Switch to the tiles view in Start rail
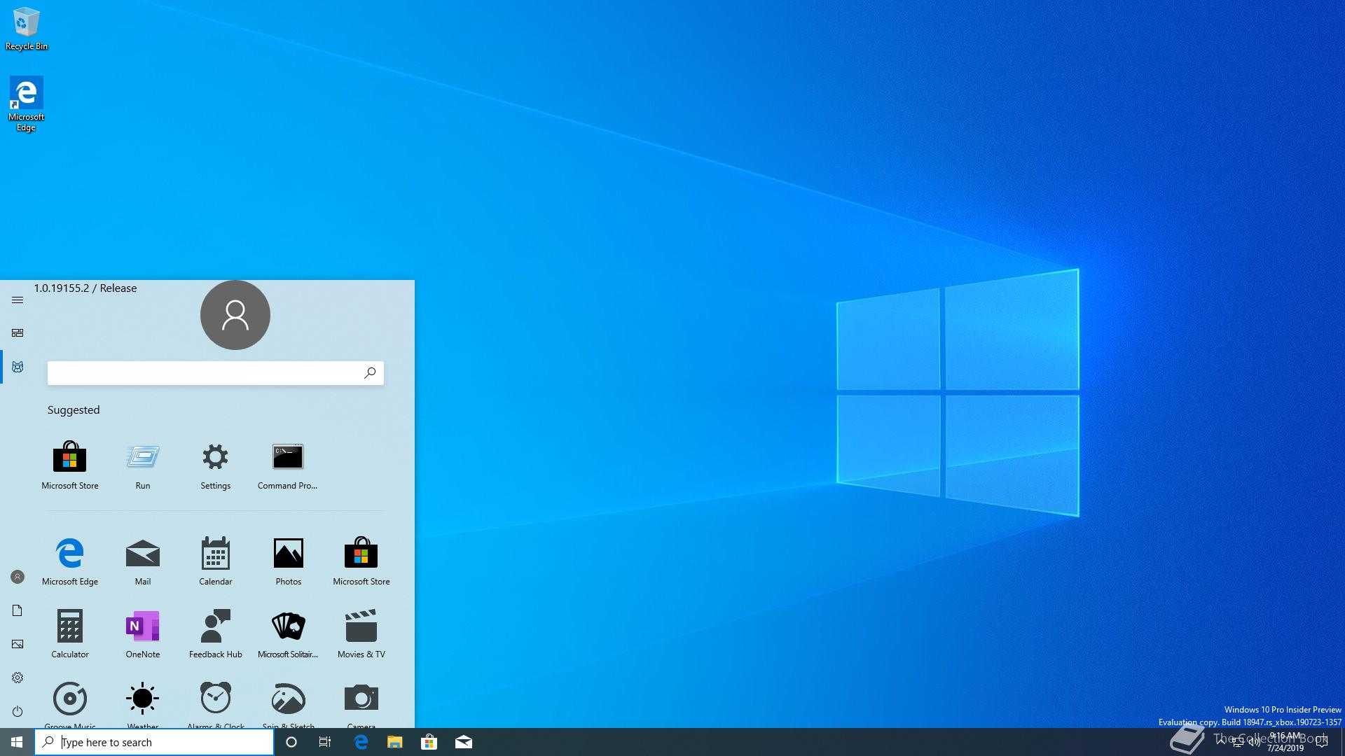Image resolution: width=1345 pixels, height=756 pixels. coord(18,333)
